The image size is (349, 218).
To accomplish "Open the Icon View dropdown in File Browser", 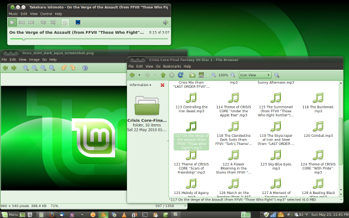I will (255, 75).
